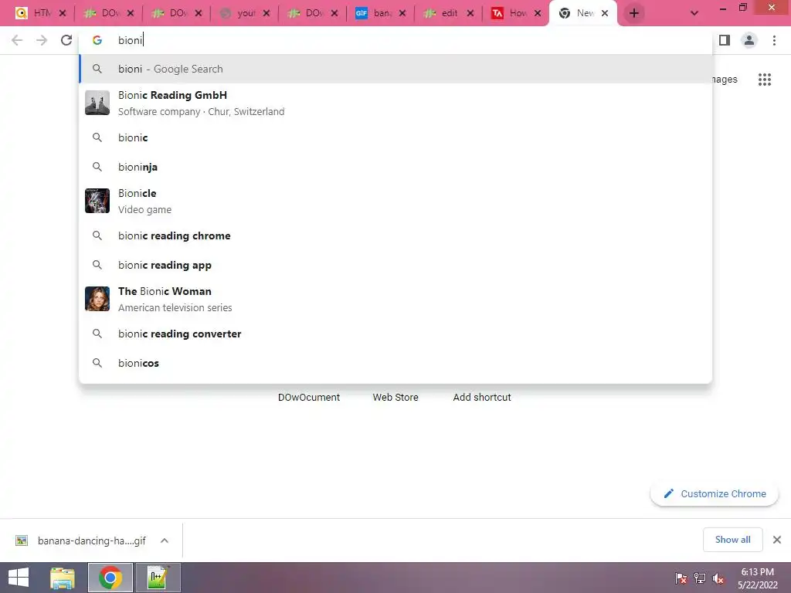Open the Chrome side panel icon
Image resolution: width=791 pixels, height=593 pixels.
725,40
